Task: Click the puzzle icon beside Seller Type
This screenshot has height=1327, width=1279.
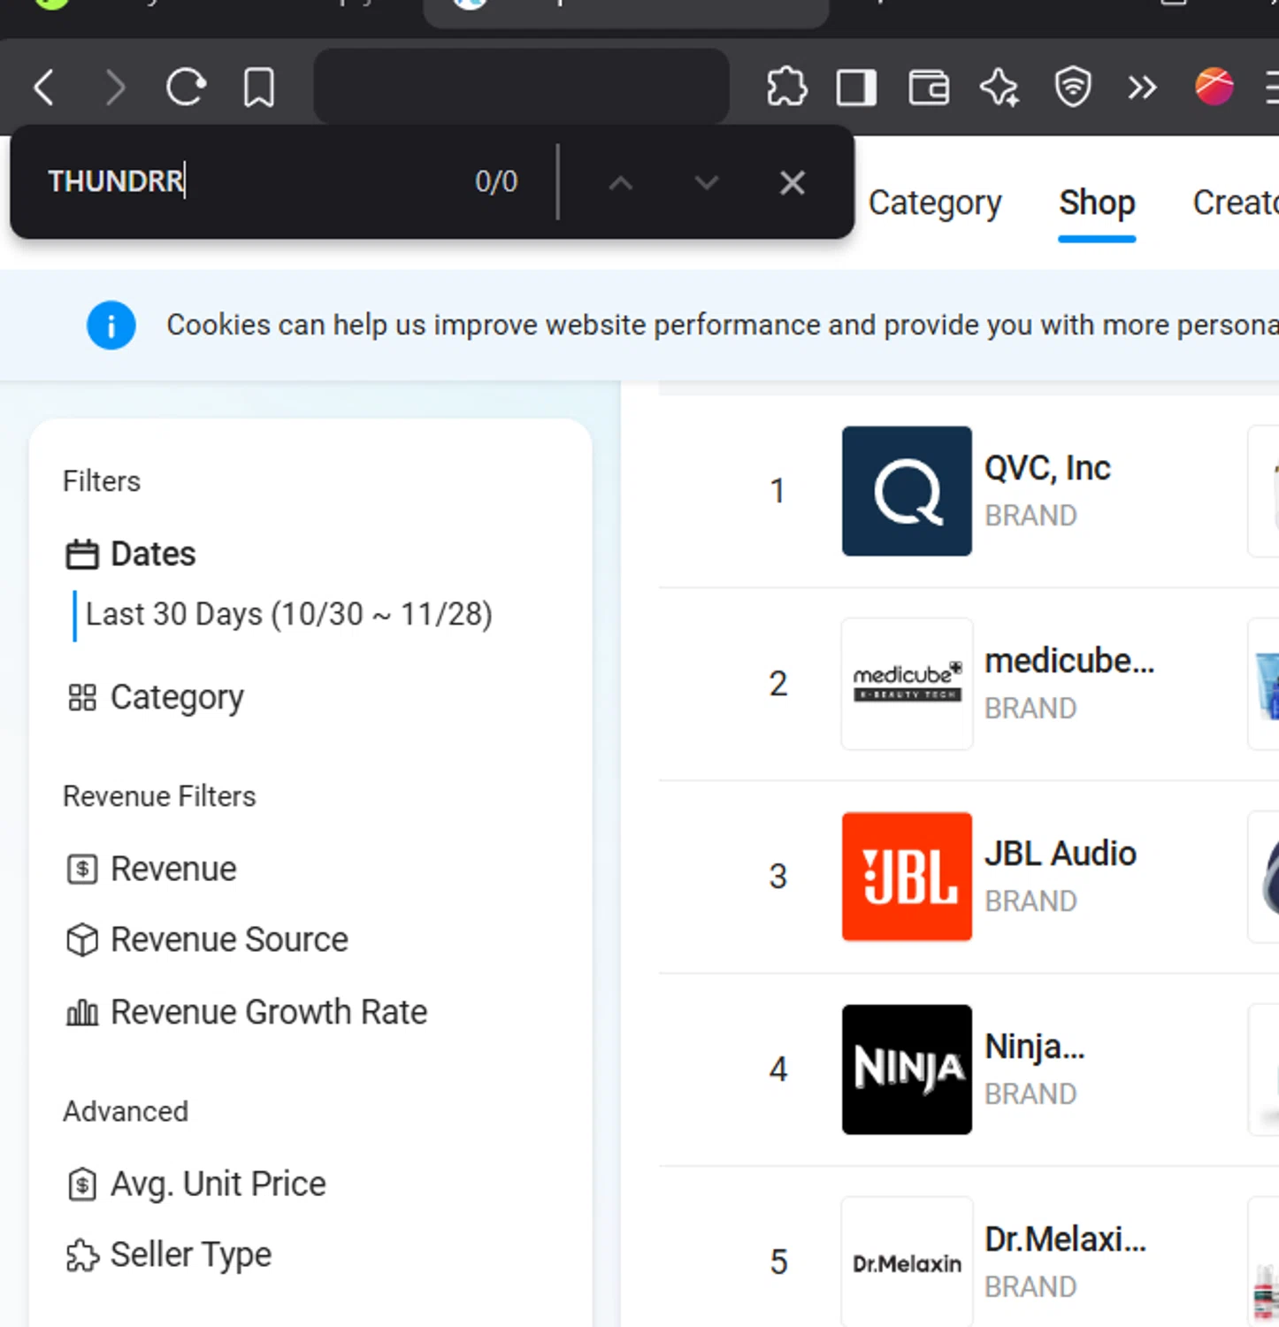Action: pyautogui.click(x=82, y=1255)
